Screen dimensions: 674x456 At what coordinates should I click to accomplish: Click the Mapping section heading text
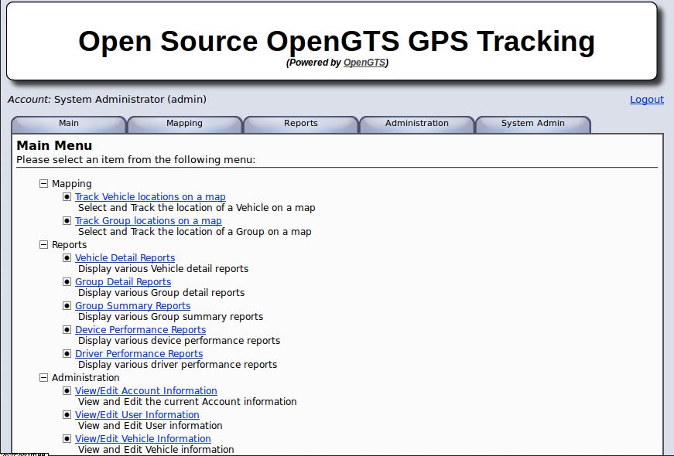71,184
